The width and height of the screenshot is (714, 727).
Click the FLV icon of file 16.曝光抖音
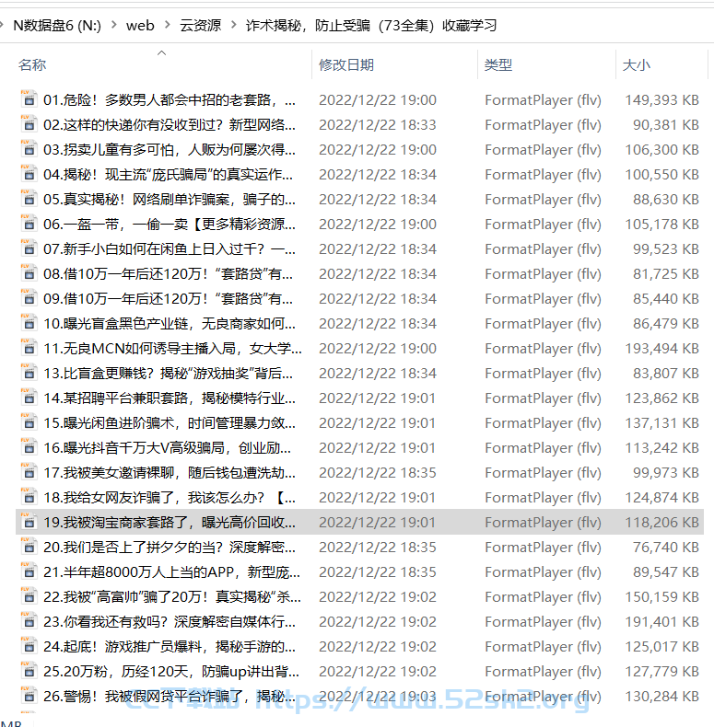[x=29, y=447]
